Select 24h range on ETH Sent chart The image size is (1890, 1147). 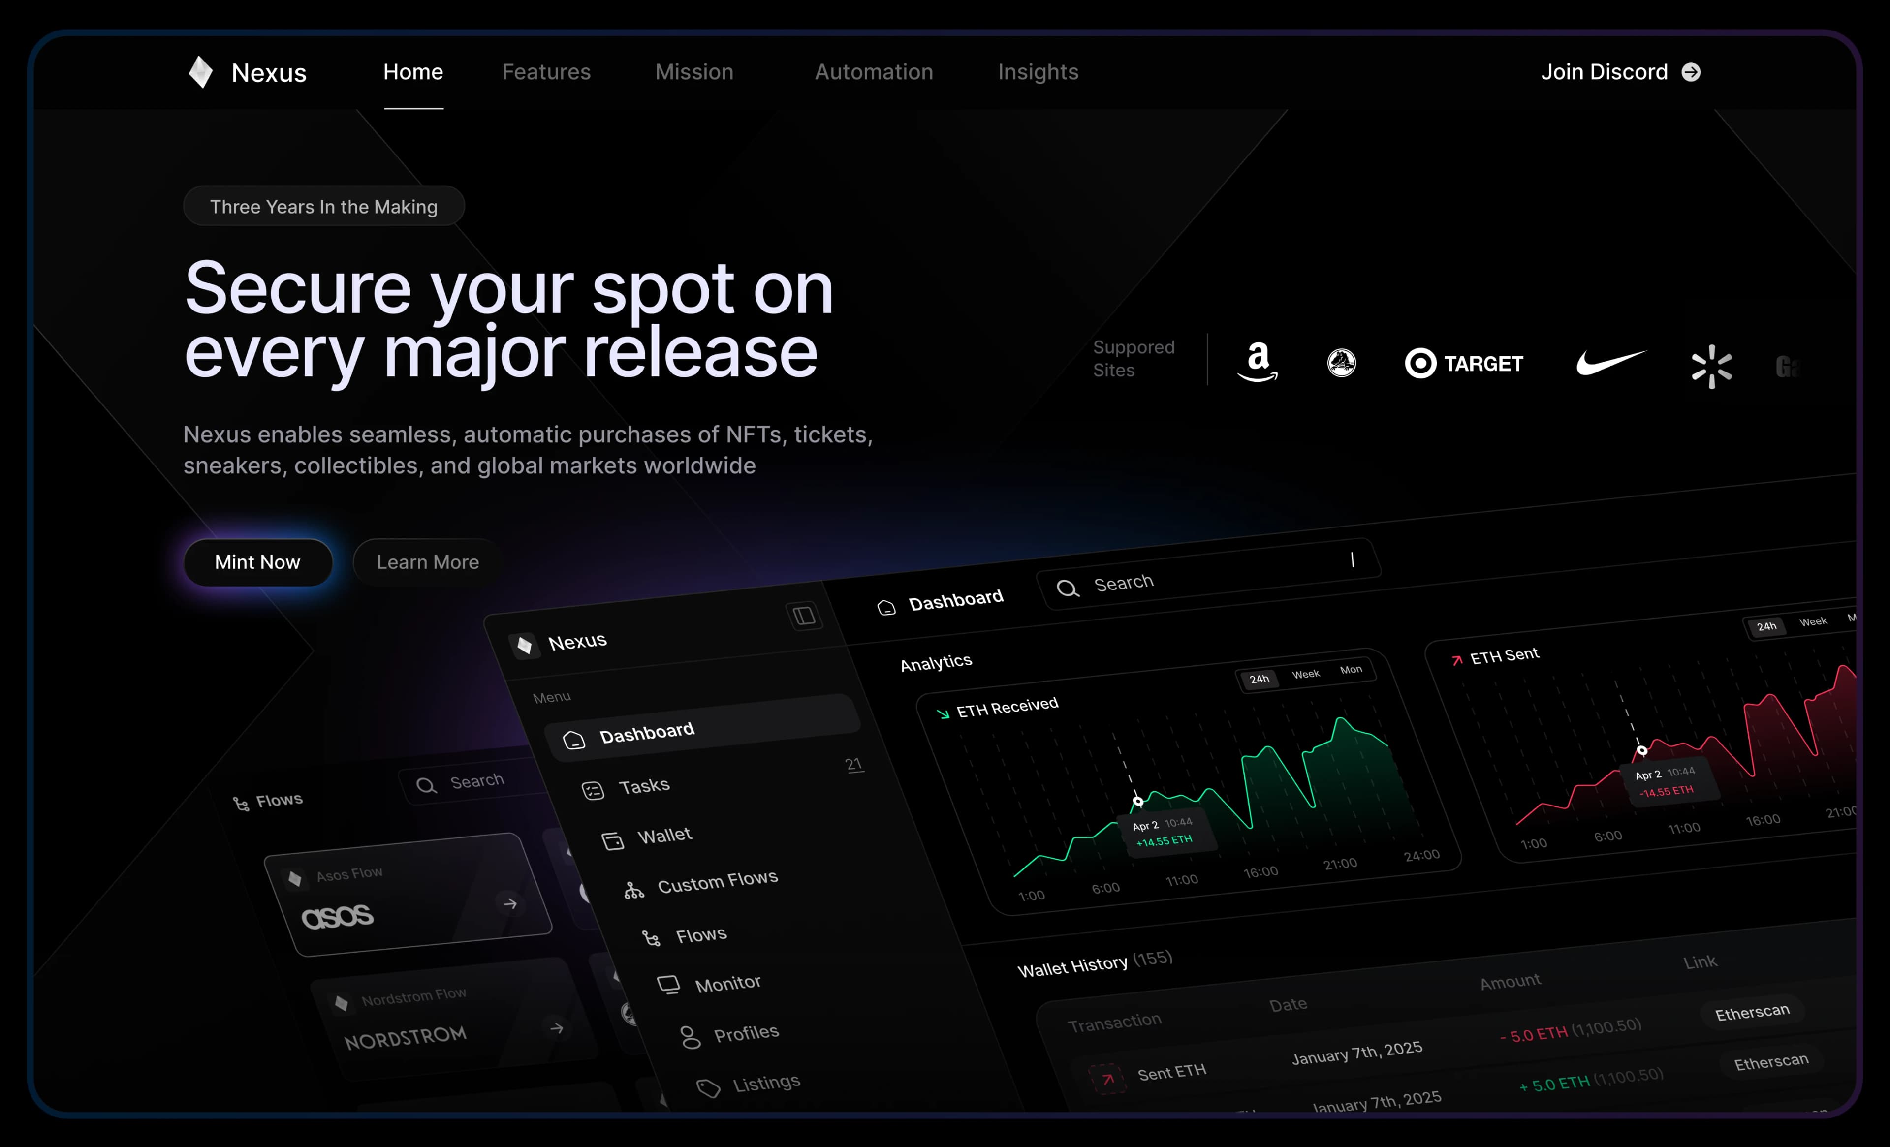coord(1766,626)
